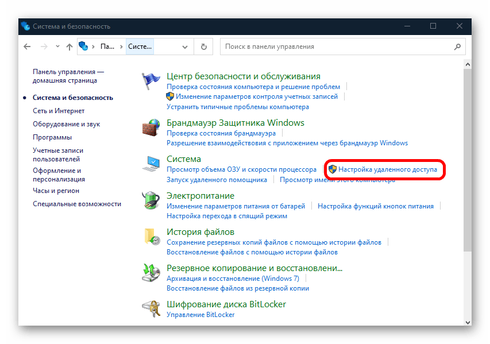490x344 pixels.
Task: Click the История файлов folder clock icon
Action: (x=152, y=237)
